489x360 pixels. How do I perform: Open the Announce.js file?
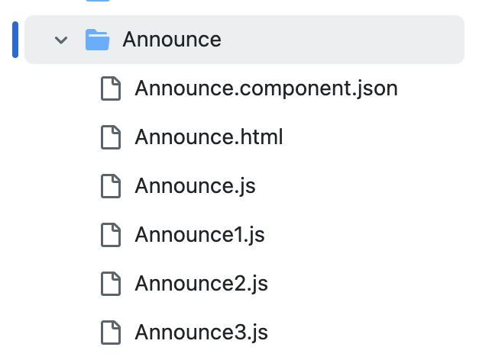[195, 186]
